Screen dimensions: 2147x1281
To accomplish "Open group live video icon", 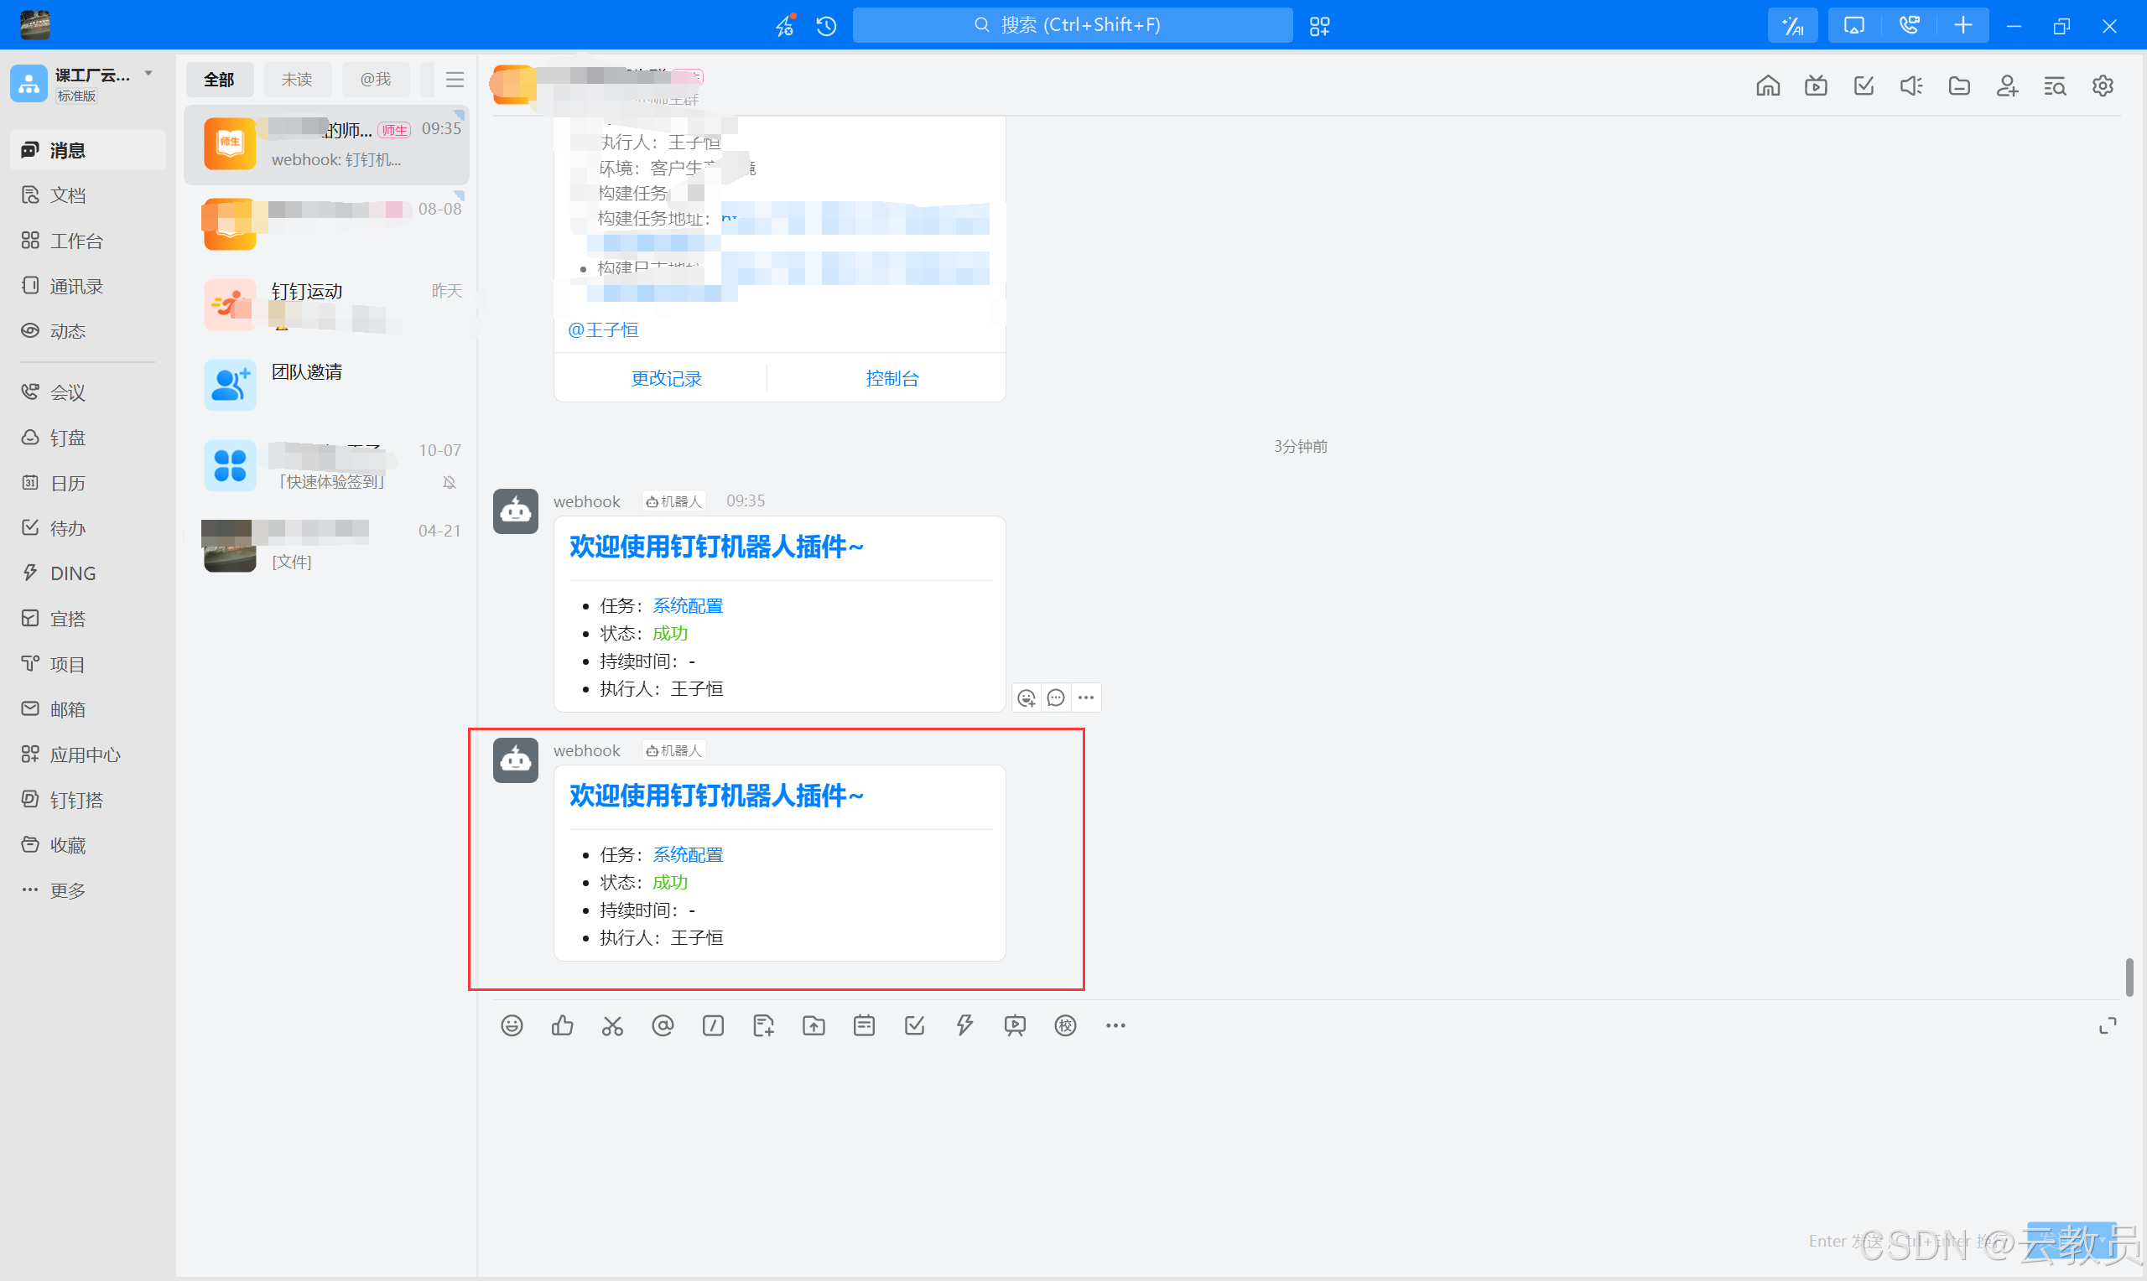I will click(x=1816, y=86).
